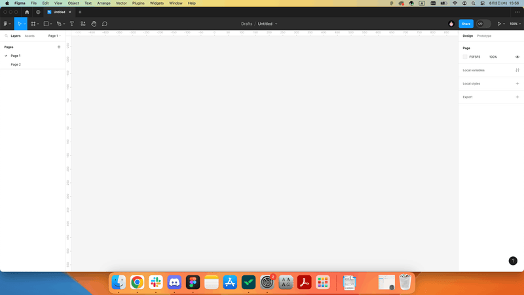524x295 pixels.
Task: Expand Frame tool options arrow
Action: tap(38, 24)
